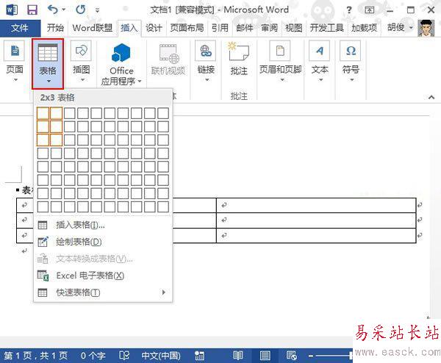
Task: Click the Word application icon in title bar
Action: 12,10
